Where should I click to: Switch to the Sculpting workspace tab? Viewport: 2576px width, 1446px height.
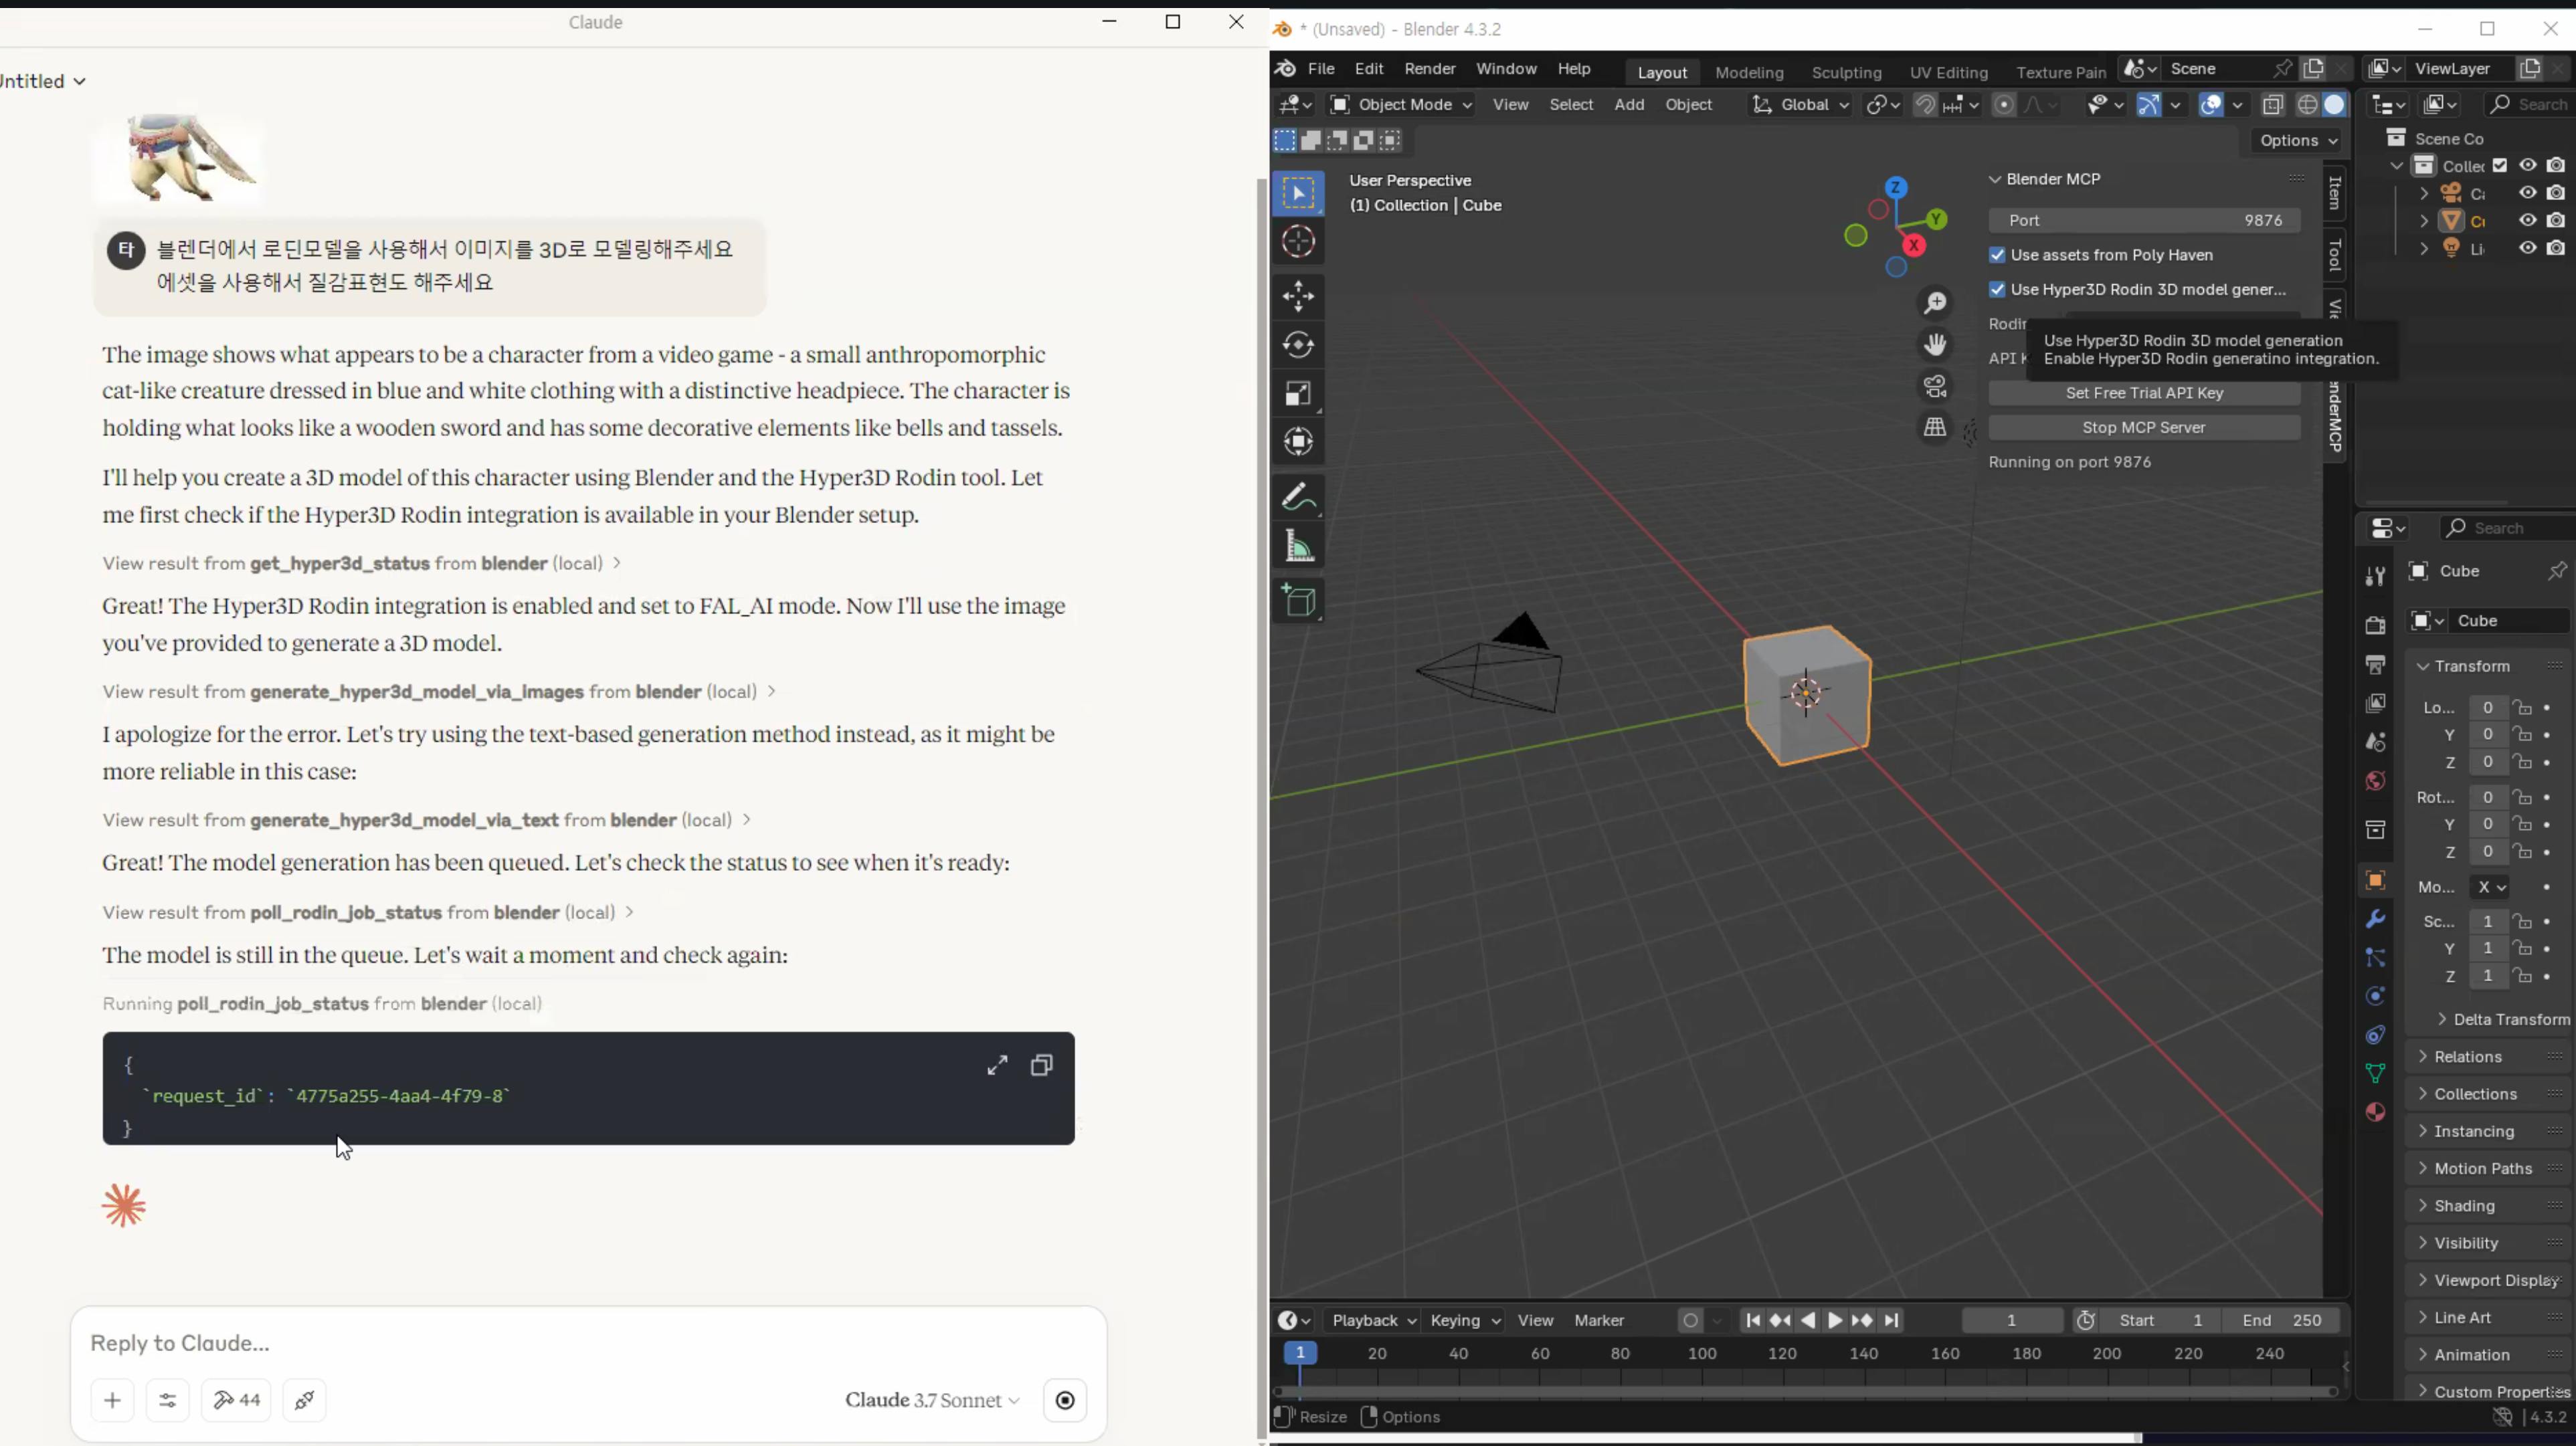[x=1846, y=72]
